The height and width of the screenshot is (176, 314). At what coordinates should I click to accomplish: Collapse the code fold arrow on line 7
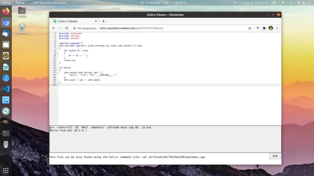pyautogui.click(x=57, y=48)
